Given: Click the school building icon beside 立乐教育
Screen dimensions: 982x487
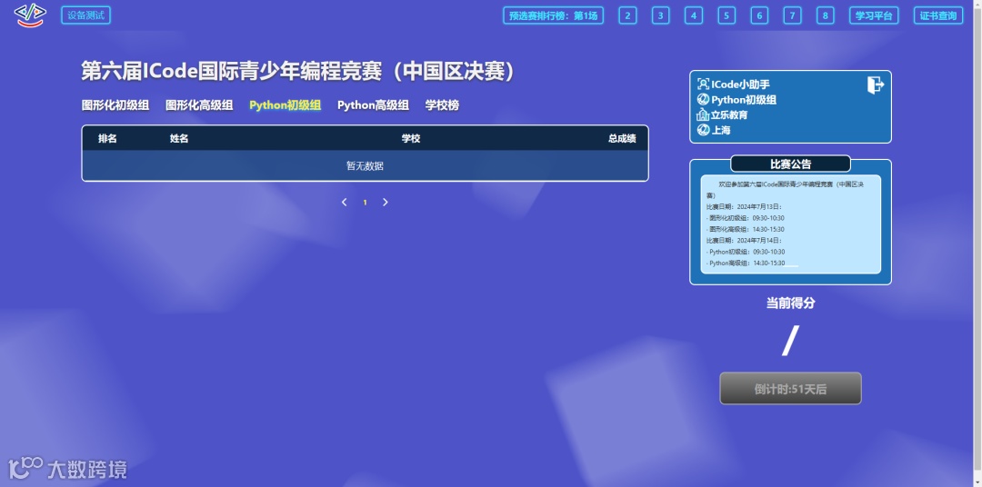Looking at the screenshot, I should coord(703,114).
